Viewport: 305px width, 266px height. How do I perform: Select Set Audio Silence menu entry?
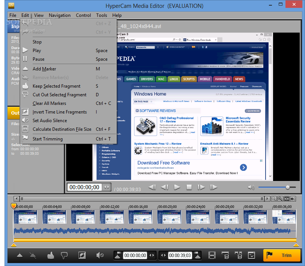(68, 121)
